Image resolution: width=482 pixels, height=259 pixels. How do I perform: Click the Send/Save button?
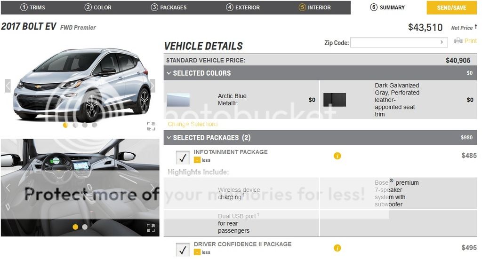coord(451,8)
